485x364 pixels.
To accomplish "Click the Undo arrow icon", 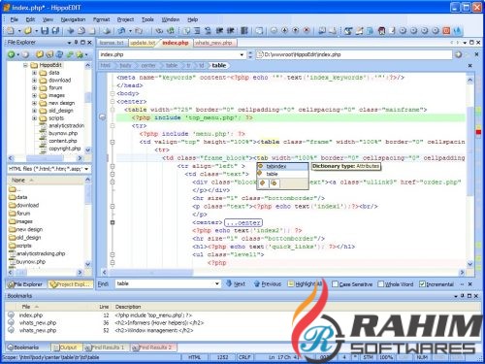I will click(121, 31).
